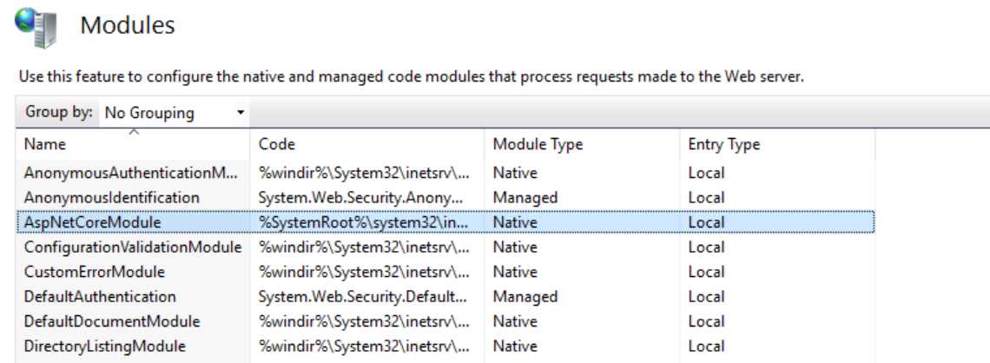This screenshot has width=990, height=363.
Task: Open the Group by No Grouping dropdown
Action: [175, 113]
